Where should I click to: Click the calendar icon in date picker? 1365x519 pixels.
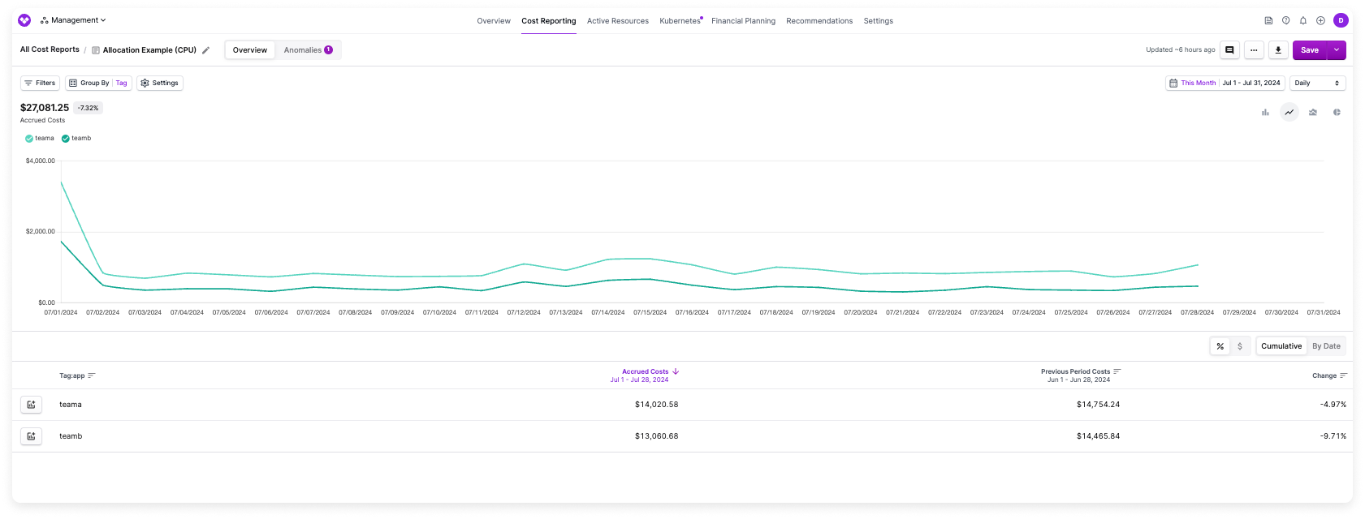click(1173, 83)
